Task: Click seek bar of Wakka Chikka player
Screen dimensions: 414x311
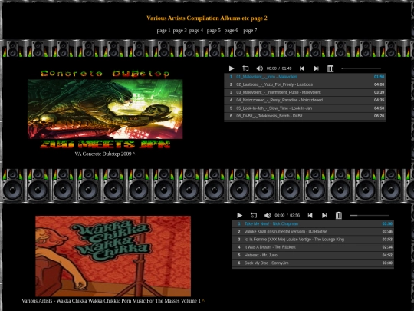Action: (369, 216)
